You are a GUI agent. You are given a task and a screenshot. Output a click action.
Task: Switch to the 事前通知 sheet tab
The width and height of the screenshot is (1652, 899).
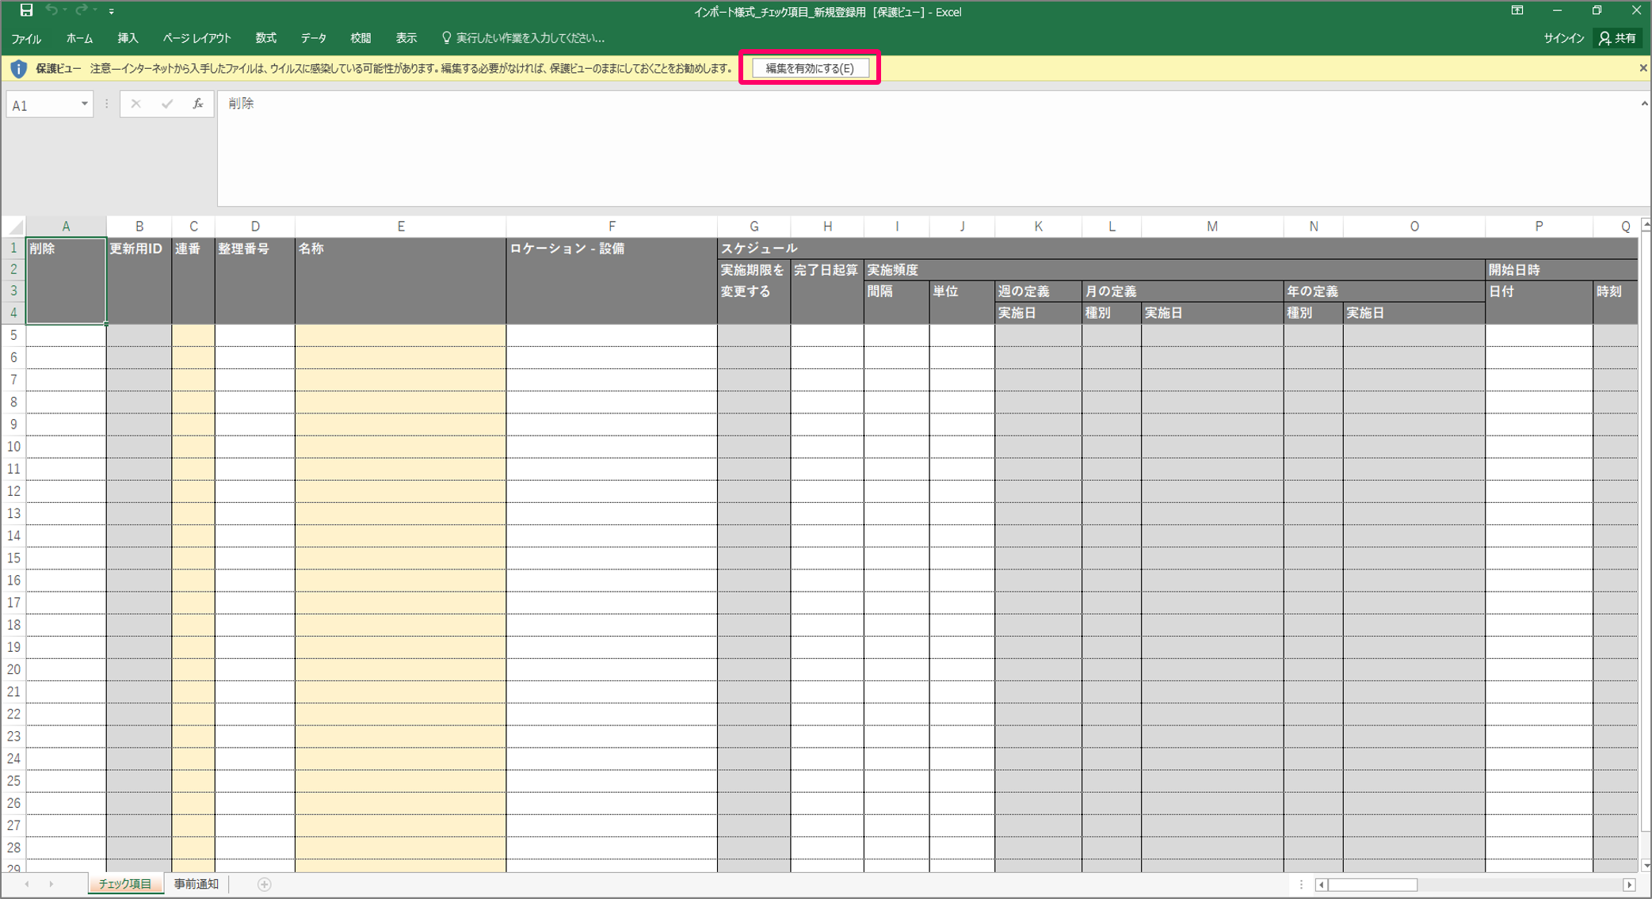[196, 884]
